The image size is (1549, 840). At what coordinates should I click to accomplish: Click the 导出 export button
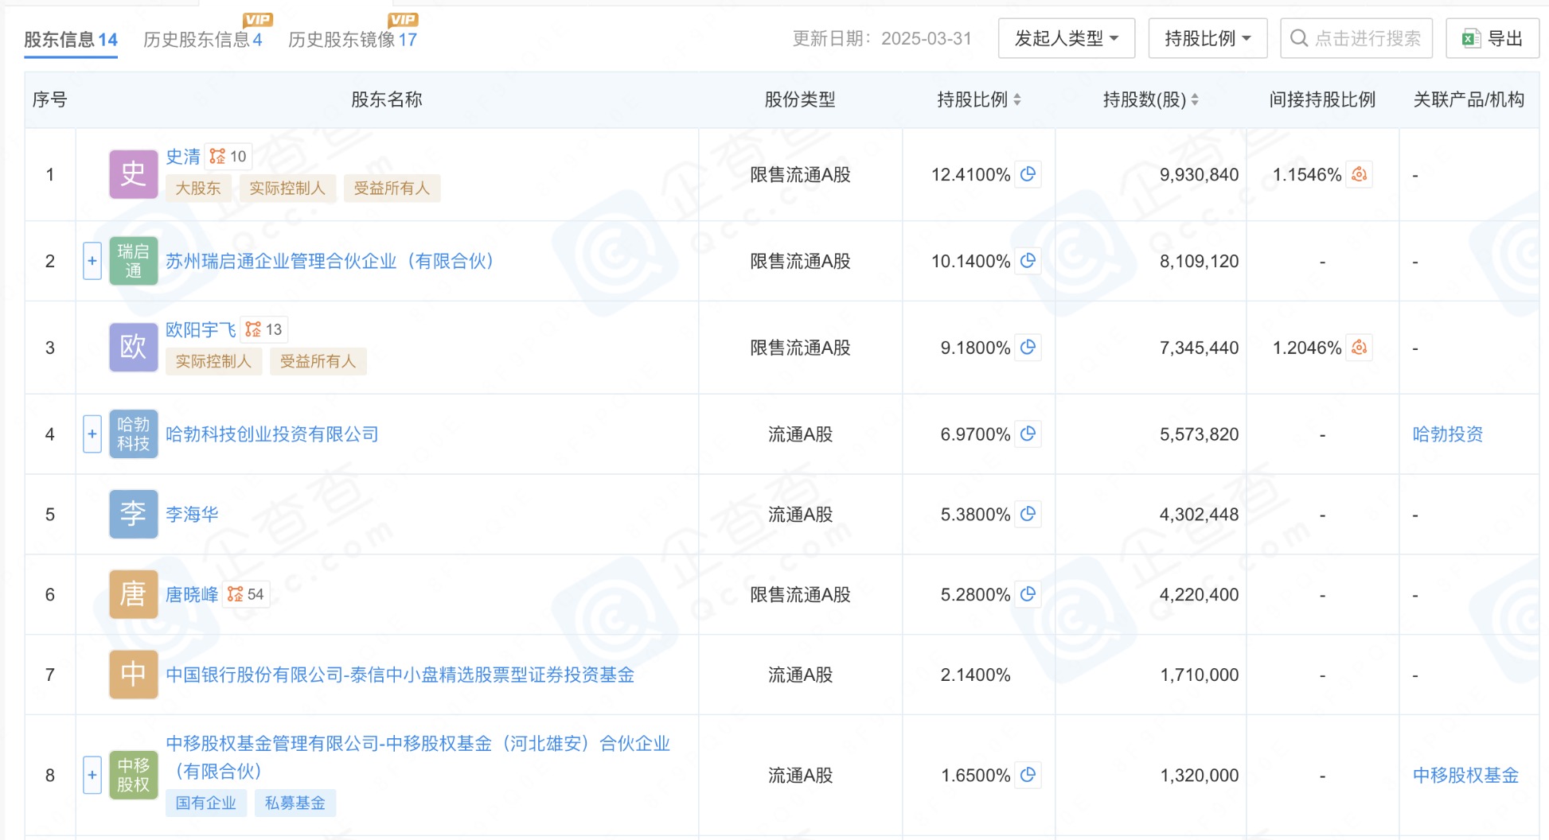[x=1492, y=38]
